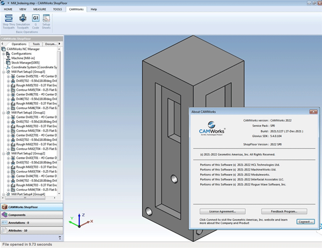The height and width of the screenshot is (248, 322).
Task: Click the application logo in title bar
Action: click(x=3, y=3)
